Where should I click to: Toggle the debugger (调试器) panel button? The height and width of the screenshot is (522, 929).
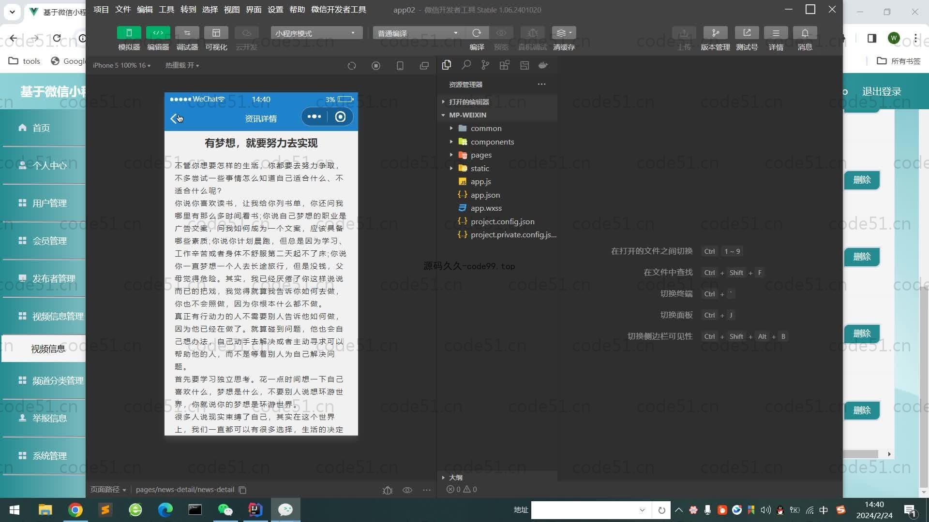pos(187,33)
